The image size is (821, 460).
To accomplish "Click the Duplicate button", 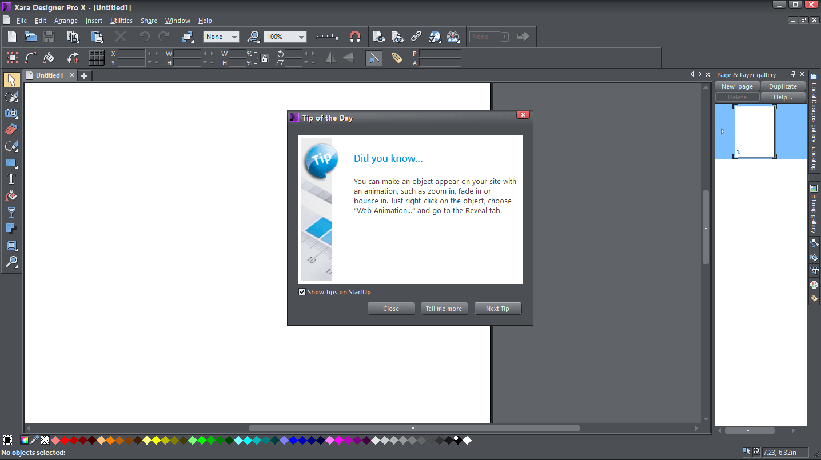I will pos(783,86).
